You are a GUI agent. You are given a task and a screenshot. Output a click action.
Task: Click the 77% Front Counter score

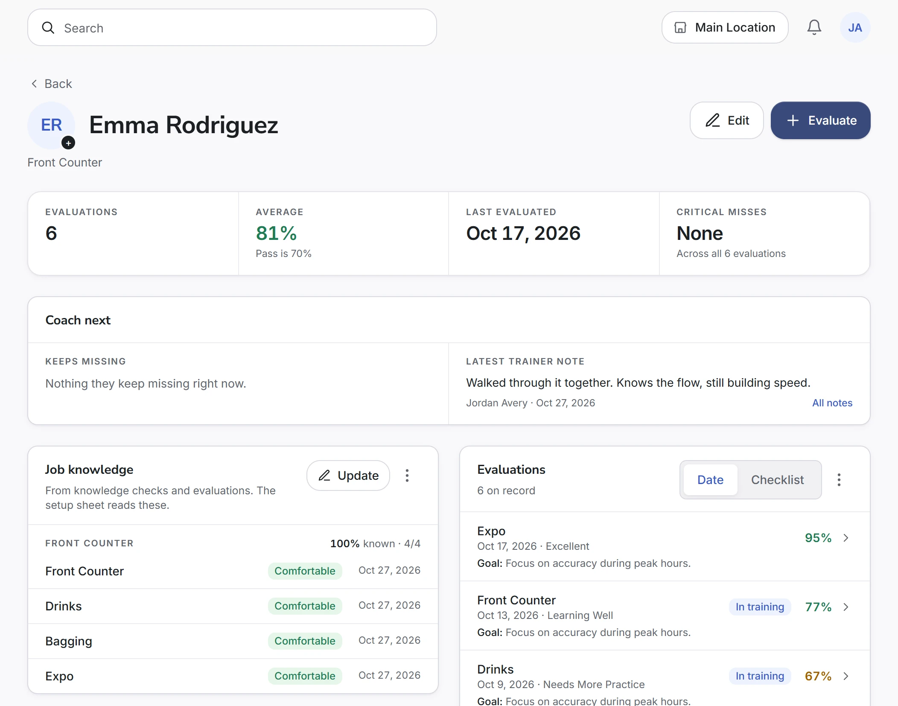point(818,607)
